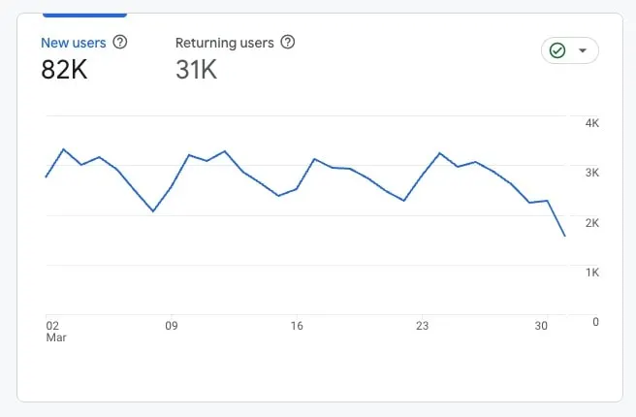
Task: Click the 23 date axis label
Action: (x=422, y=326)
